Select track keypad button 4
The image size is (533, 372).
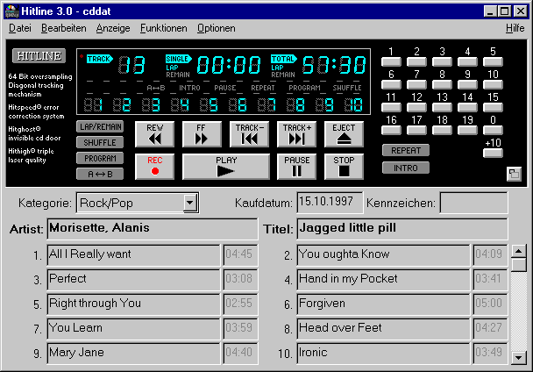(x=467, y=61)
